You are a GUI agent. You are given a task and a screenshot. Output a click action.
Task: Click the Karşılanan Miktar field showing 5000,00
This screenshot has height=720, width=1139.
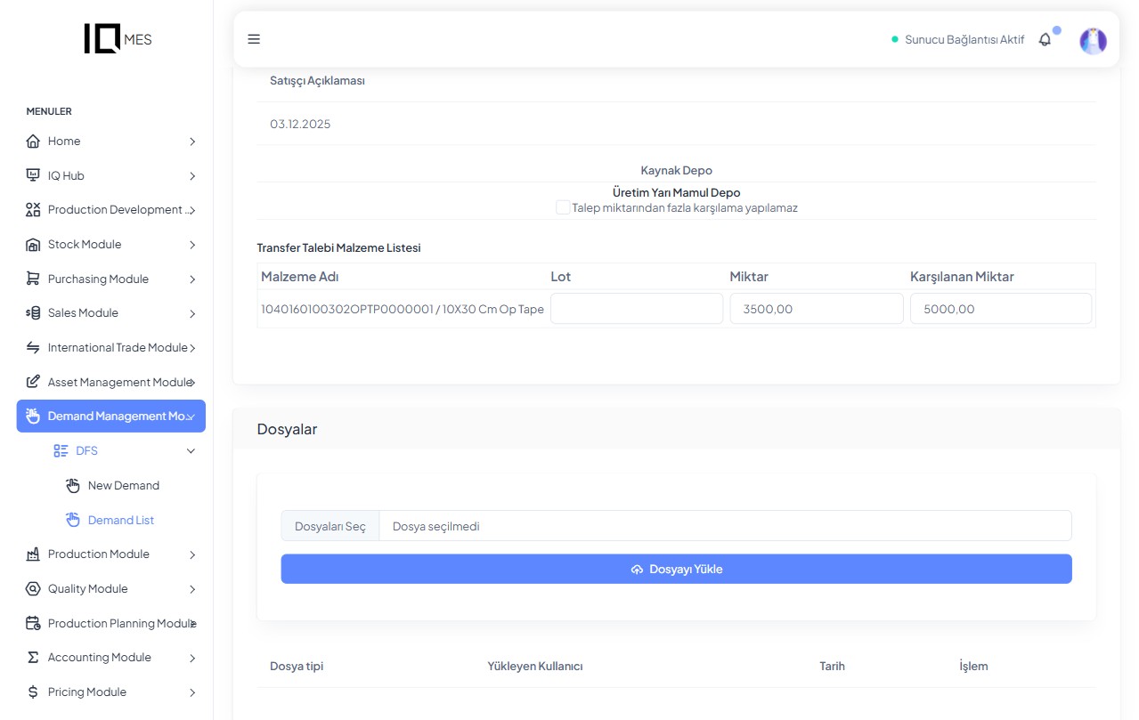pyautogui.click(x=1000, y=309)
